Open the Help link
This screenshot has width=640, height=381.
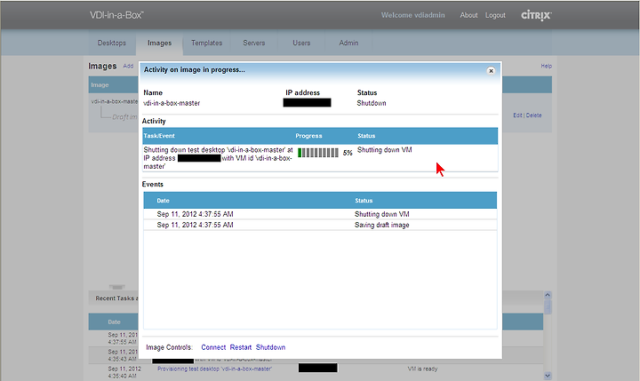[546, 66]
